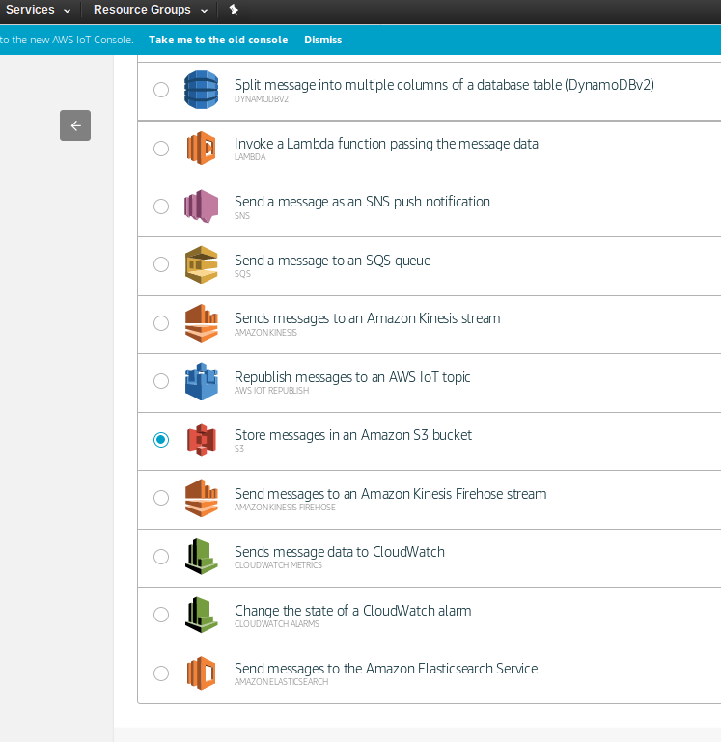Click the Kinesis Firehose stream icon

click(x=201, y=498)
